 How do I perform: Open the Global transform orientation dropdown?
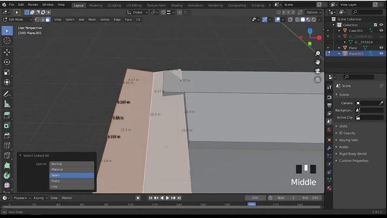pos(137,12)
